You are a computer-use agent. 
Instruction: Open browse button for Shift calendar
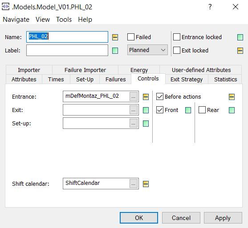pyautogui.click(x=133, y=184)
